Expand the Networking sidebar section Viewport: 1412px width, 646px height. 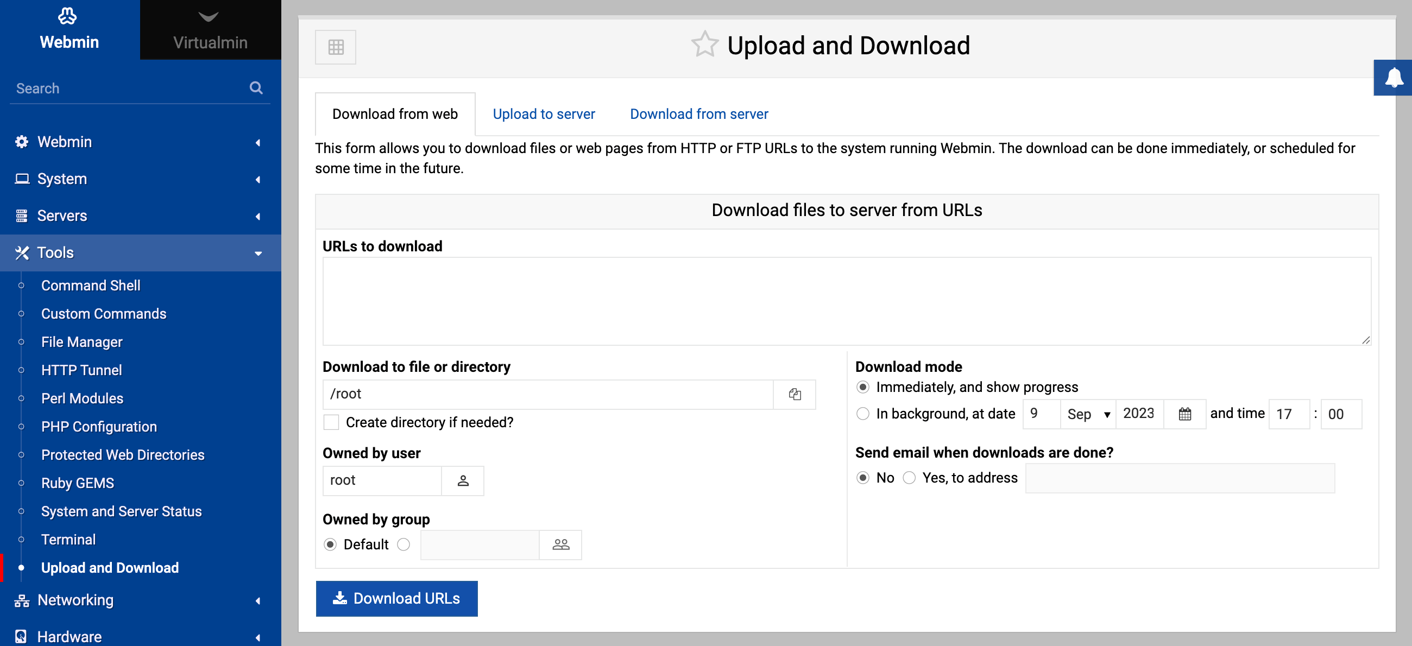[x=140, y=600]
